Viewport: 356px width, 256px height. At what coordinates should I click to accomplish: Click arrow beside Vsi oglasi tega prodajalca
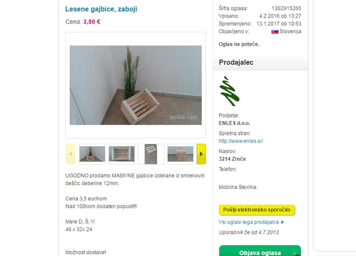pyautogui.click(x=282, y=222)
